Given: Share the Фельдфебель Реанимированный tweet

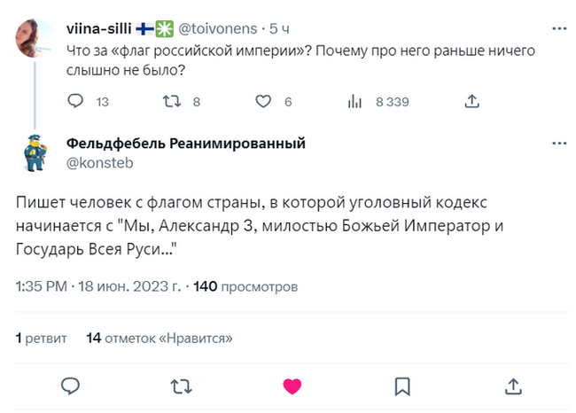Looking at the screenshot, I should tap(512, 386).
